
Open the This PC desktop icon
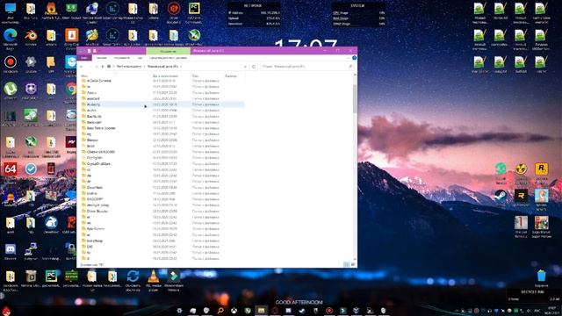(10, 12)
